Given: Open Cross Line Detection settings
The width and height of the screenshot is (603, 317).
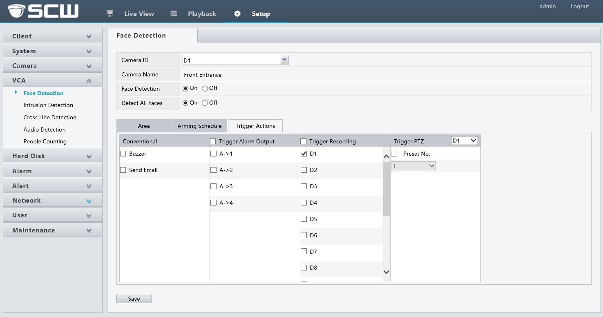Looking at the screenshot, I should [x=50, y=117].
